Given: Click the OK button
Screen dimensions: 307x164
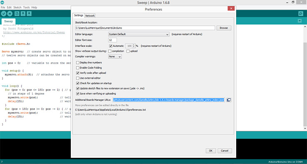Looking at the screenshot, I should [x=211, y=151].
